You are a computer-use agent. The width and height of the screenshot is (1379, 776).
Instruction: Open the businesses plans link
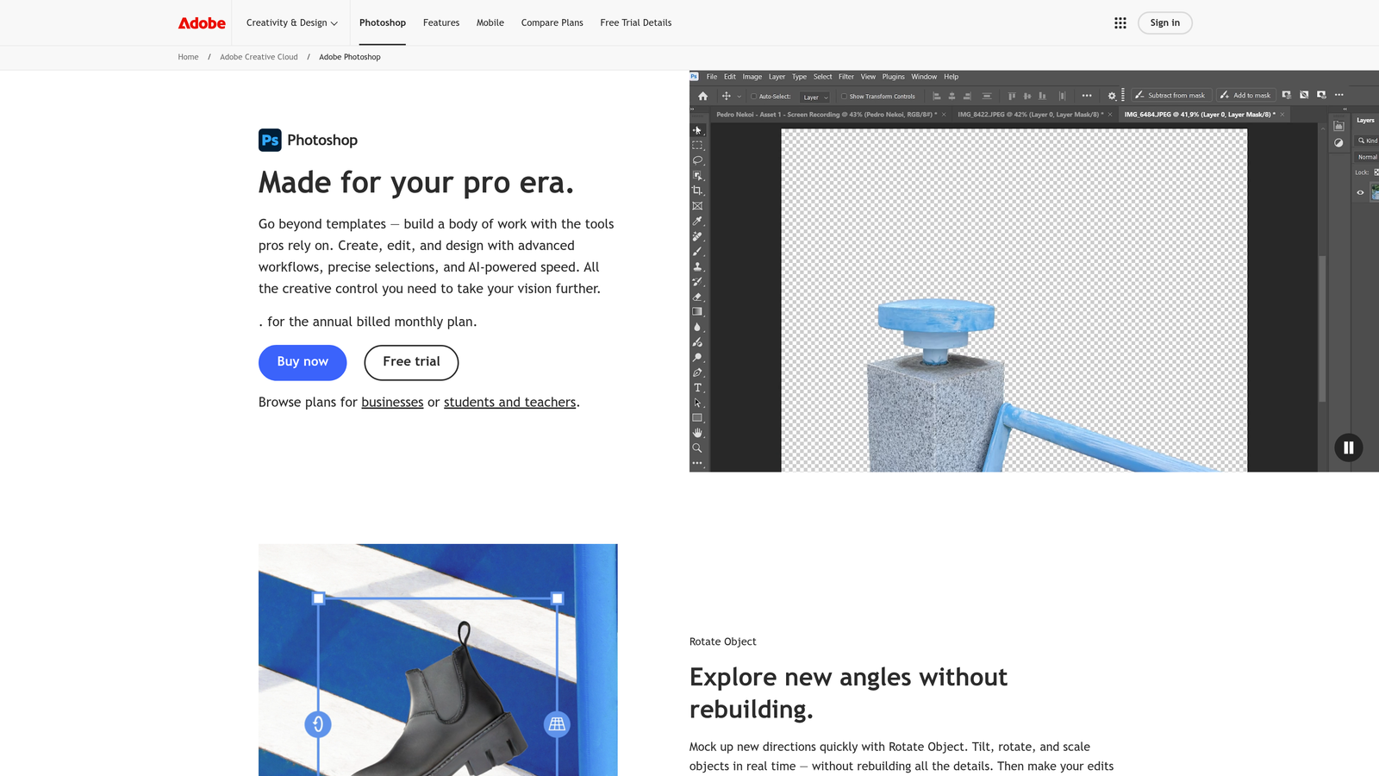[392, 403]
